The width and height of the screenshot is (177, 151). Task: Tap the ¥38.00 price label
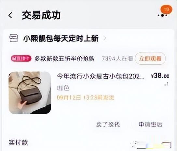coord(160,75)
